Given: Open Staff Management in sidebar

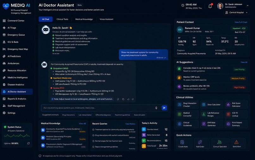Looking at the screenshot, I should pos(17,106).
